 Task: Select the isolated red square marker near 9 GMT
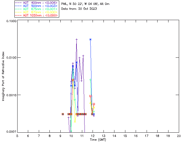[63, 114]
